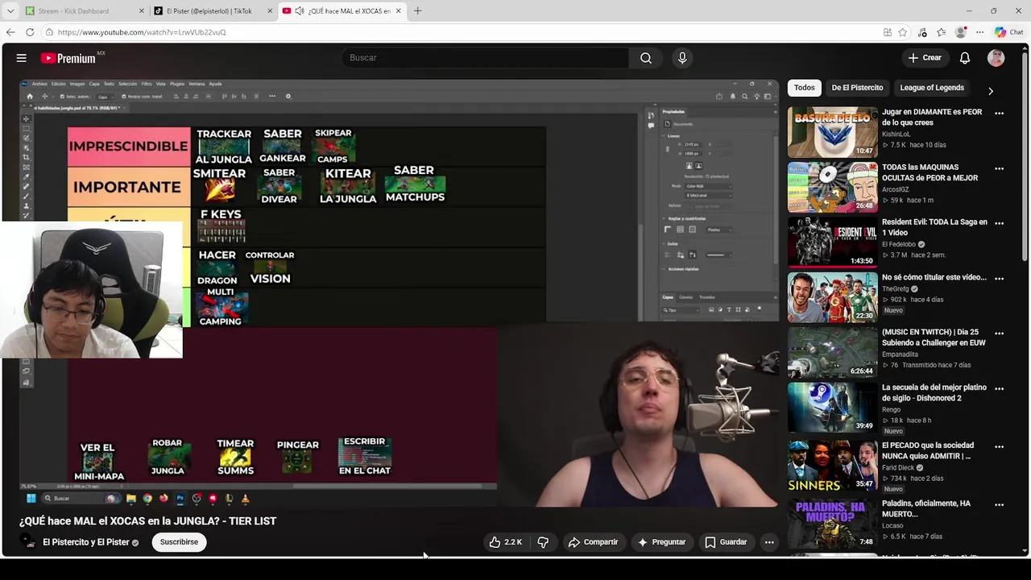Open options menu for El PECADO video

tap(999, 446)
